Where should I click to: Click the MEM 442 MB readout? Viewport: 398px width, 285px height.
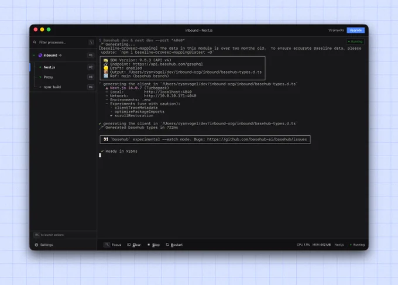point(321,245)
